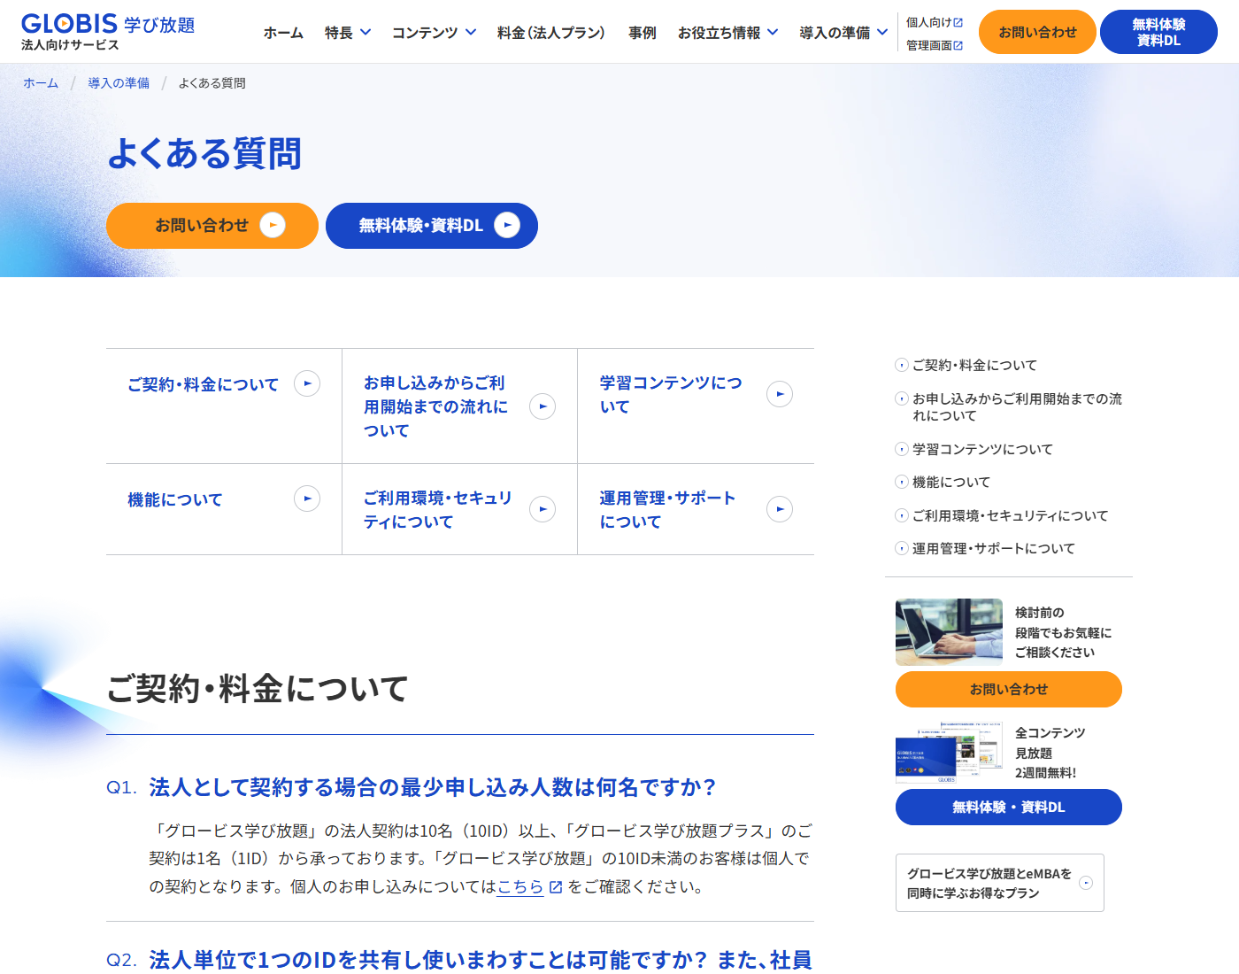The width and height of the screenshot is (1239, 974).
Task: Expand the コンテンツ dropdown menu
Action: click(434, 33)
